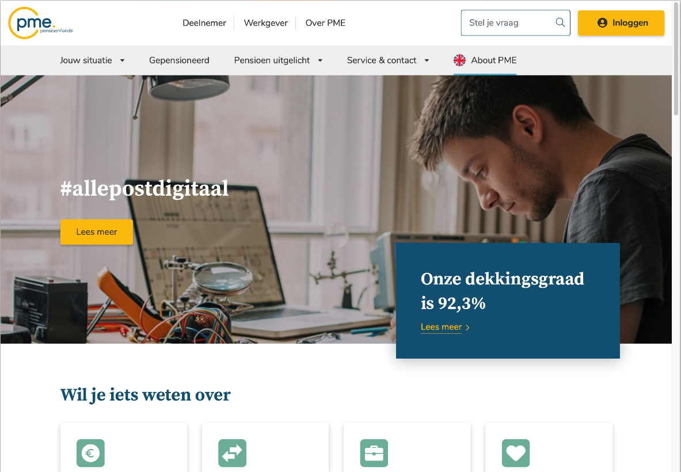681x472 pixels.
Task: Click the PME pensioenfonds logo
Action: point(40,23)
